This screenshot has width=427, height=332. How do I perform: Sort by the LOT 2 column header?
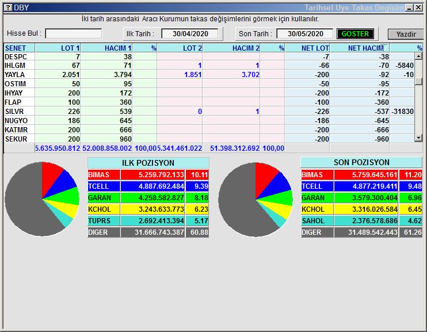click(x=180, y=48)
